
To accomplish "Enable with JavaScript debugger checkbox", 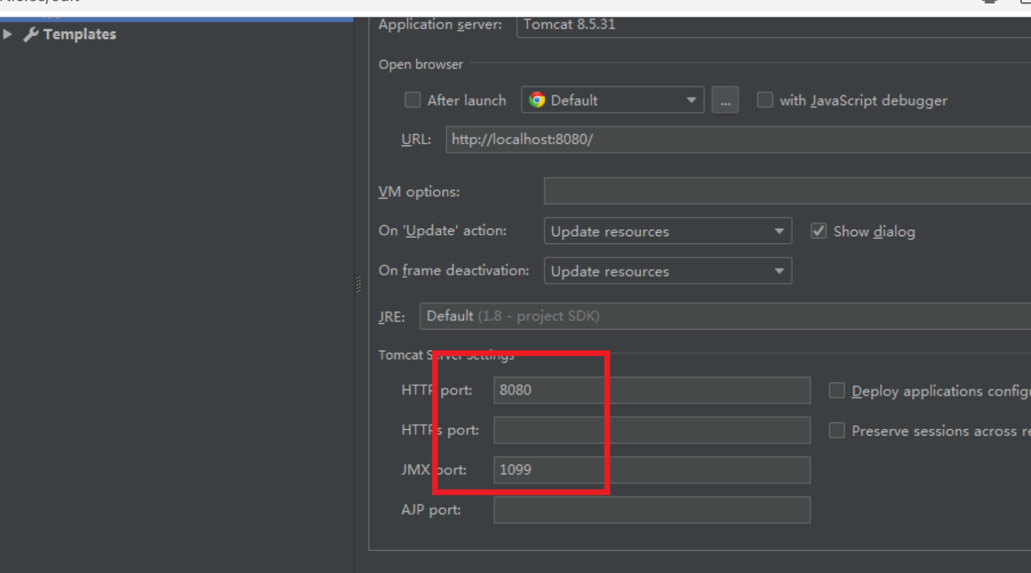I will (765, 100).
